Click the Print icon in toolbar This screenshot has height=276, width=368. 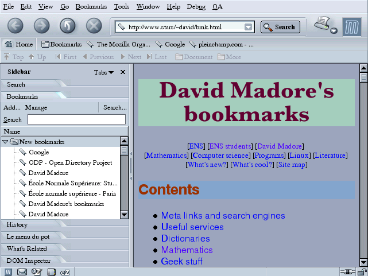[323, 24]
